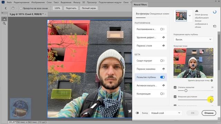Open the Фильтр menu

[77, 2]
